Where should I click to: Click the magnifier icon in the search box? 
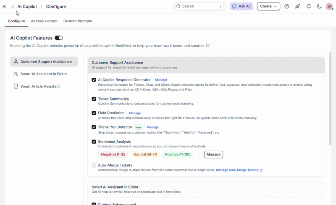(178, 6)
